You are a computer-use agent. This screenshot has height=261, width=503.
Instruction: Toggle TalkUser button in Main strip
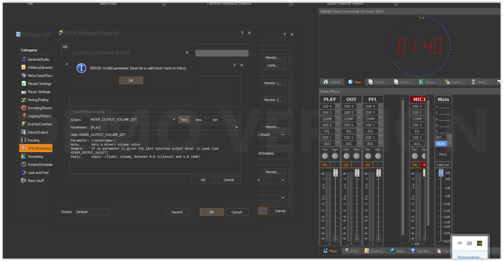point(443,165)
